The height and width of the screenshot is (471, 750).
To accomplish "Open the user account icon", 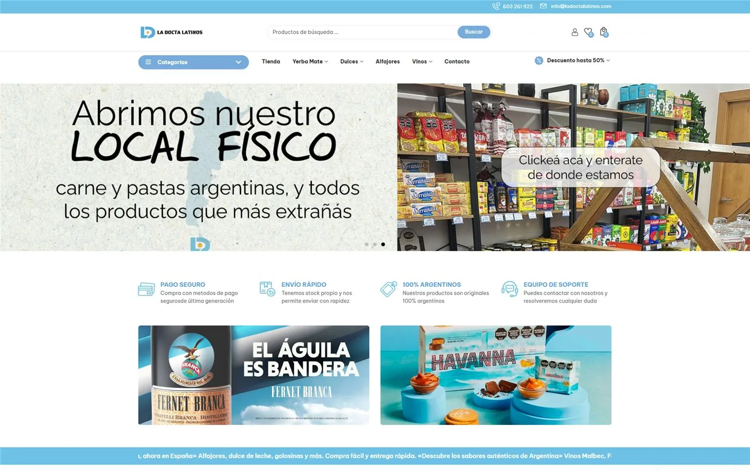I will [x=574, y=32].
